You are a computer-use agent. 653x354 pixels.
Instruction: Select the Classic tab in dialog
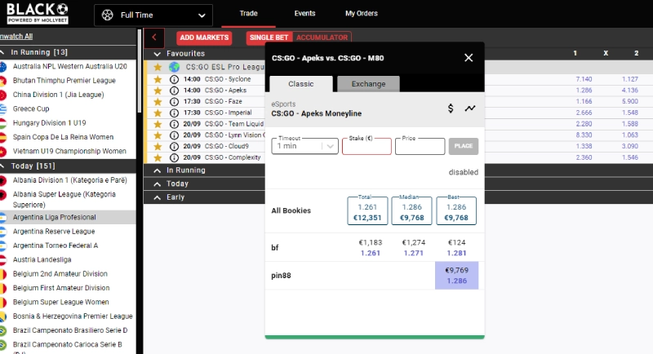click(x=300, y=84)
